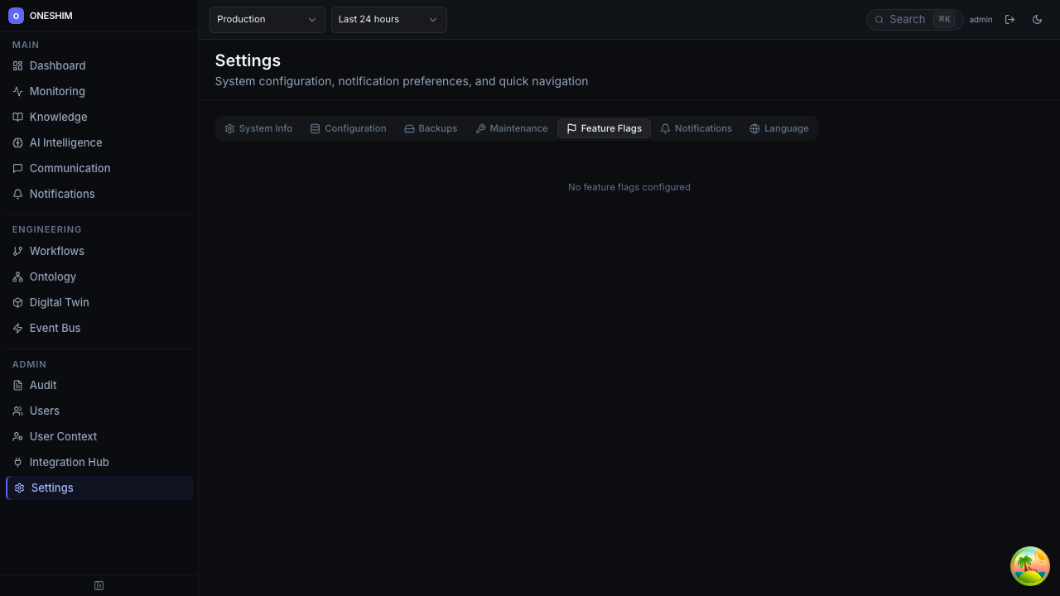
Task: Click the admin username label
Action: pos(980,19)
